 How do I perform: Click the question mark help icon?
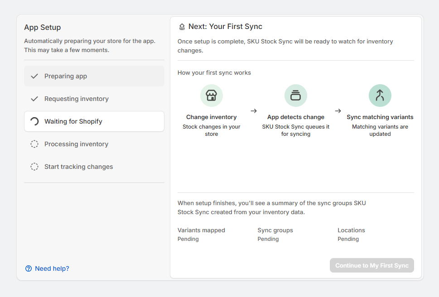coord(29,268)
